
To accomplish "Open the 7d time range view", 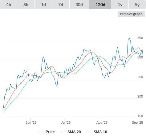I will tap(61, 5).
